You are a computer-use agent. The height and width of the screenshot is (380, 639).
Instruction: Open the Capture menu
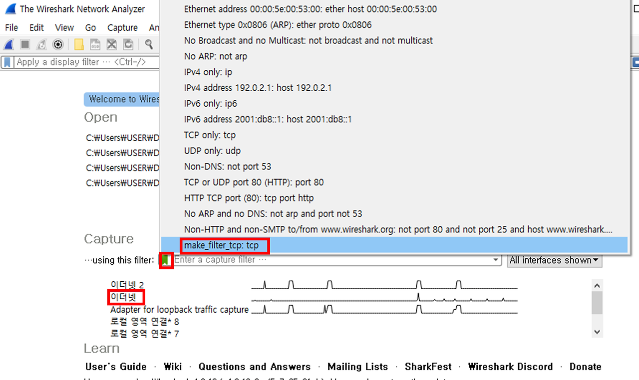tap(122, 28)
